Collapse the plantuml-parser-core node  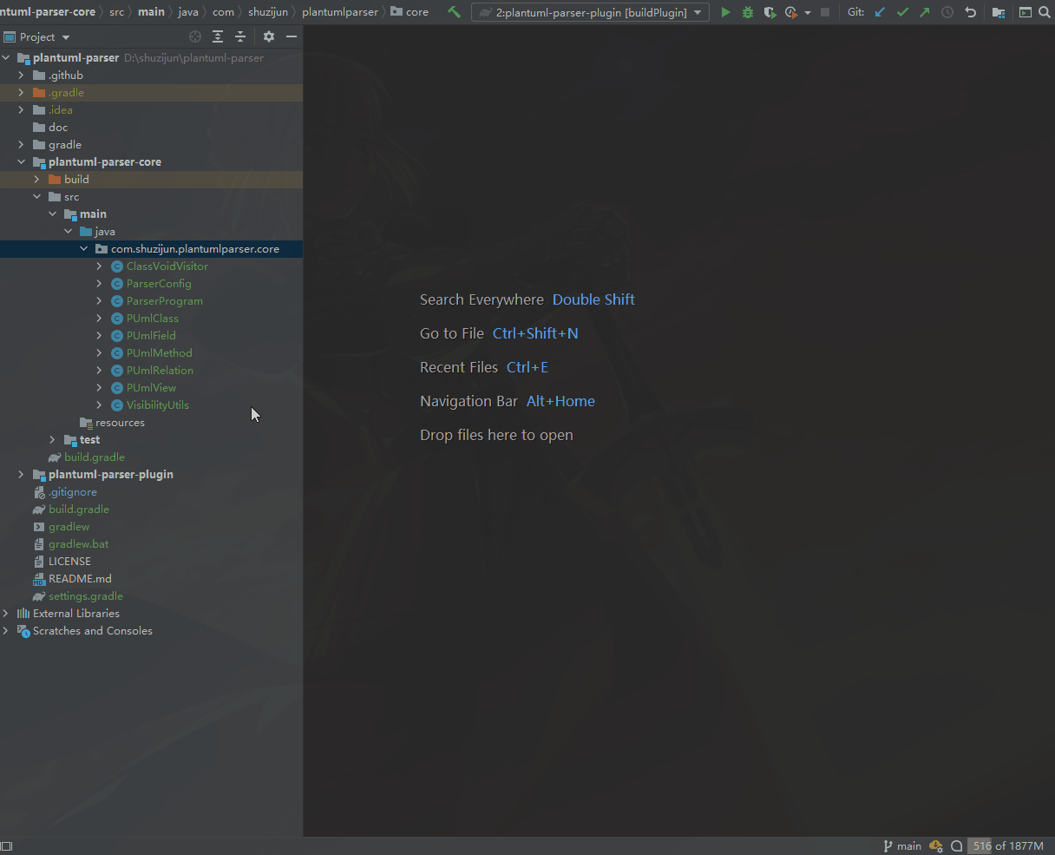click(21, 161)
